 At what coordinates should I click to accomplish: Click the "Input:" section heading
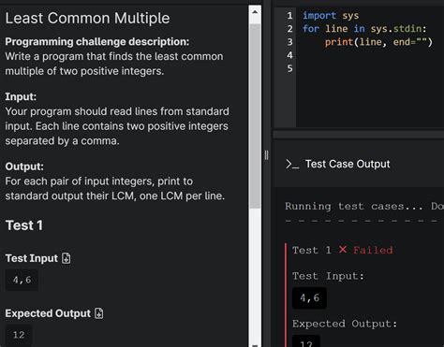coord(21,96)
